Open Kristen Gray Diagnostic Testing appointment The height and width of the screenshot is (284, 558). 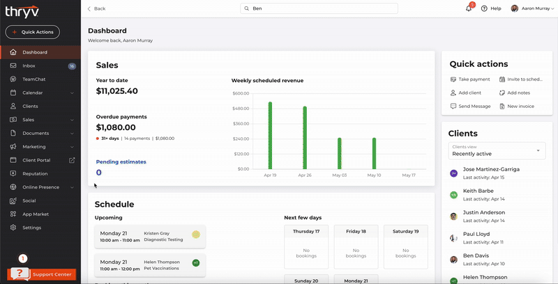(x=150, y=237)
